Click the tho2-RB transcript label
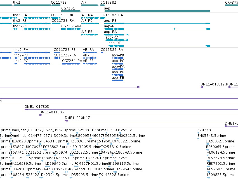Viewport: 238px width, 179px height. (20, 21)
